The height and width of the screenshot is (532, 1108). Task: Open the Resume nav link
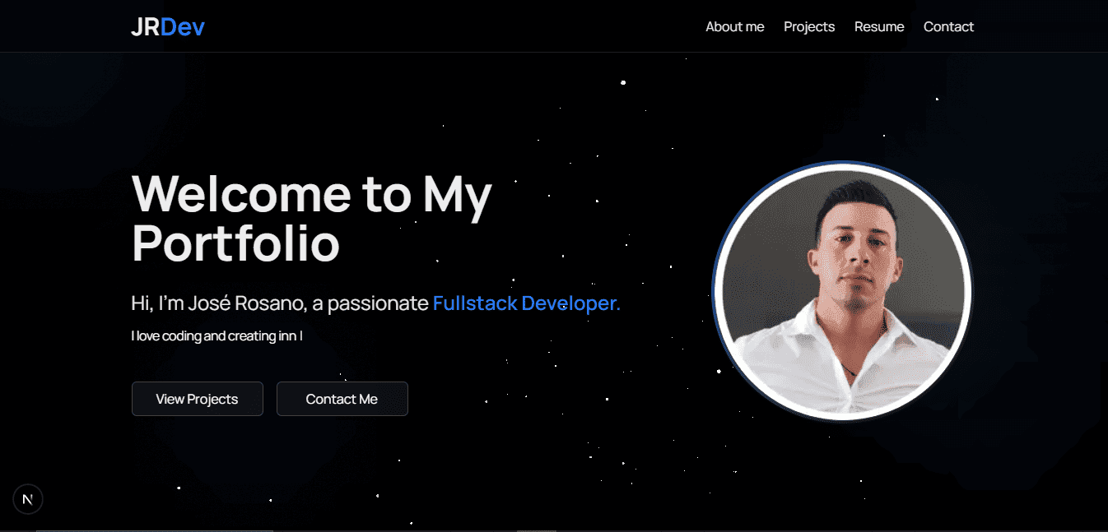point(879,27)
